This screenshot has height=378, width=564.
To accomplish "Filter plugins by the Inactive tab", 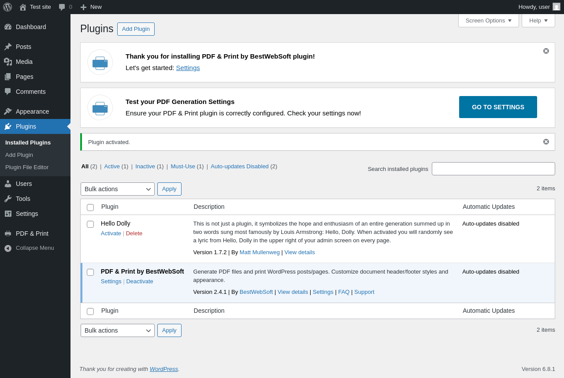I will 145,167.
